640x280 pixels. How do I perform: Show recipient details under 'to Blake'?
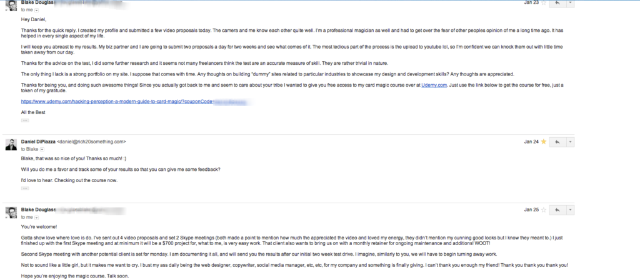coord(41,150)
